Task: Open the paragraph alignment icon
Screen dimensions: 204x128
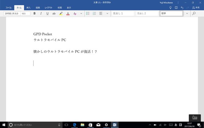Action: [101, 13]
